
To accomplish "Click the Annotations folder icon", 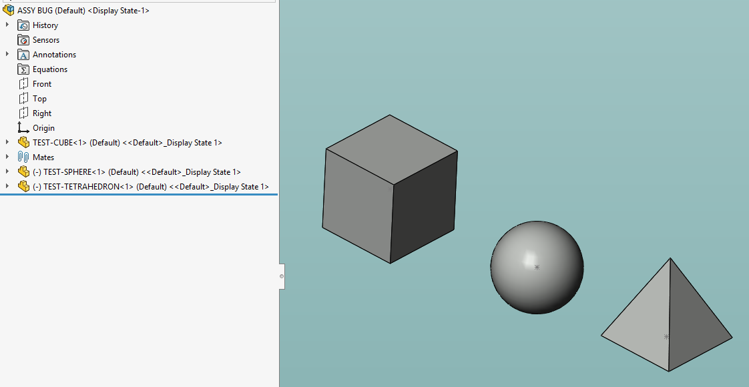I will tap(23, 55).
